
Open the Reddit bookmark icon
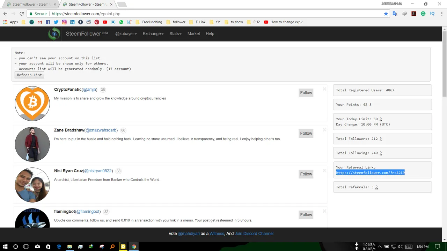click(x=89, y=22)
